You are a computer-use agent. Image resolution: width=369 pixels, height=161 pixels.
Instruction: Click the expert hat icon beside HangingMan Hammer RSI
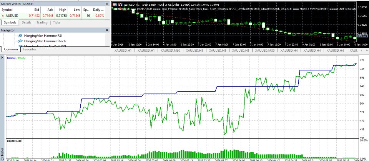(x=20, y=36)
